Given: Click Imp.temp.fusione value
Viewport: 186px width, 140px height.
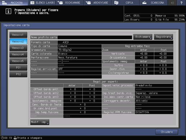Looking at the screenshot, I should point(82,112).
